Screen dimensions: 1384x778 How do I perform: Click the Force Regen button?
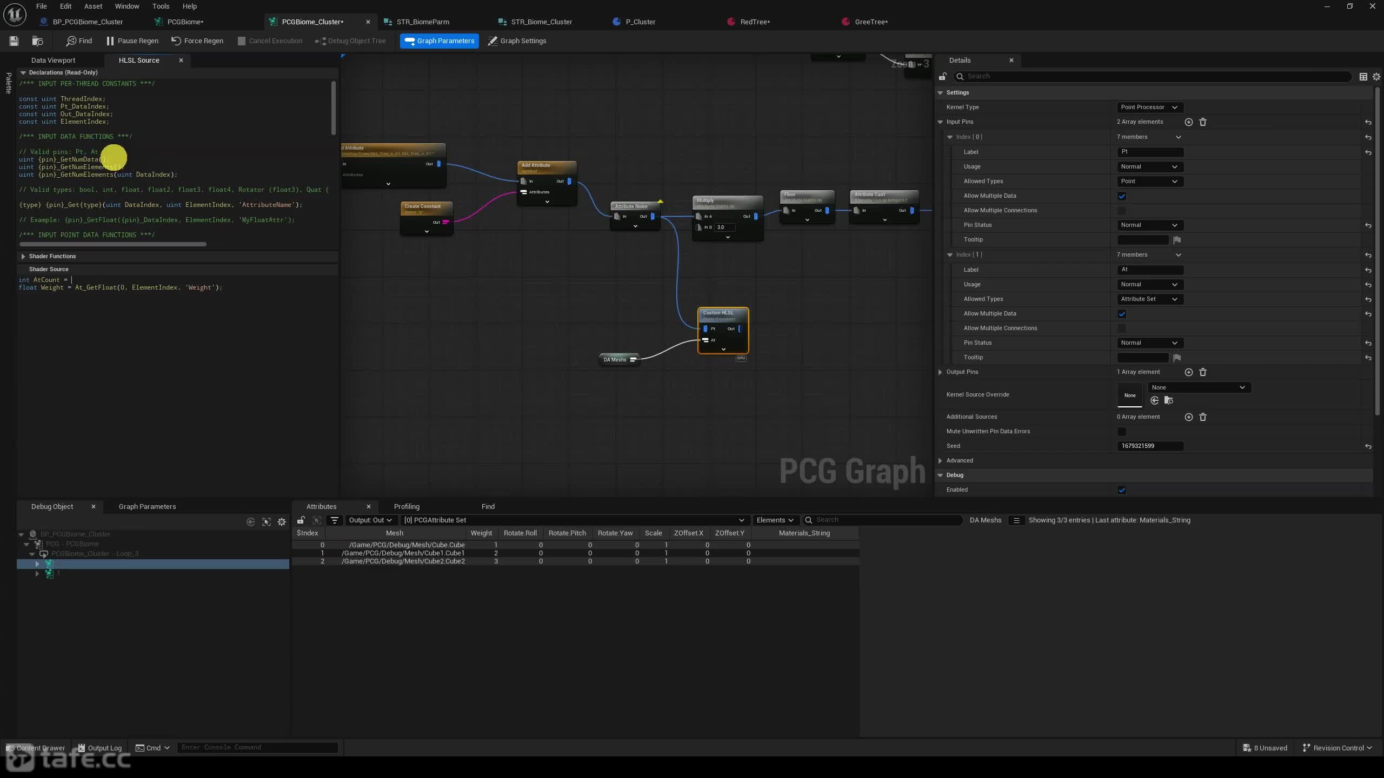point(197,41)
